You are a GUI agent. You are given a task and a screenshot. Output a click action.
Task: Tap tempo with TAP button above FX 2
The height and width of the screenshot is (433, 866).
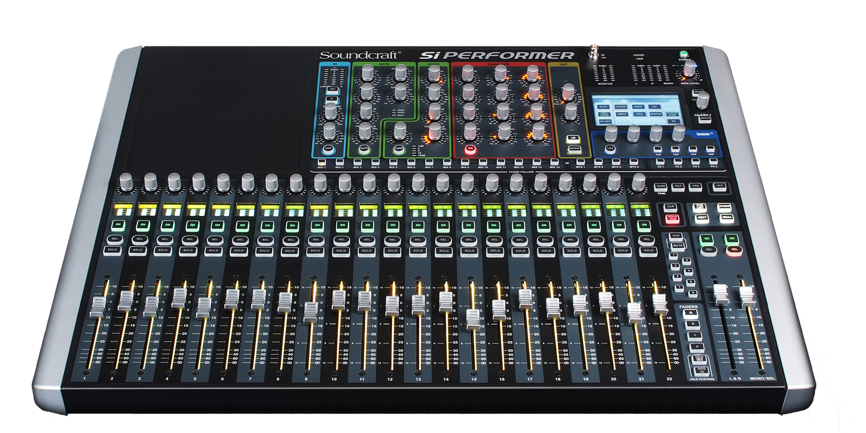pos(675,149)
